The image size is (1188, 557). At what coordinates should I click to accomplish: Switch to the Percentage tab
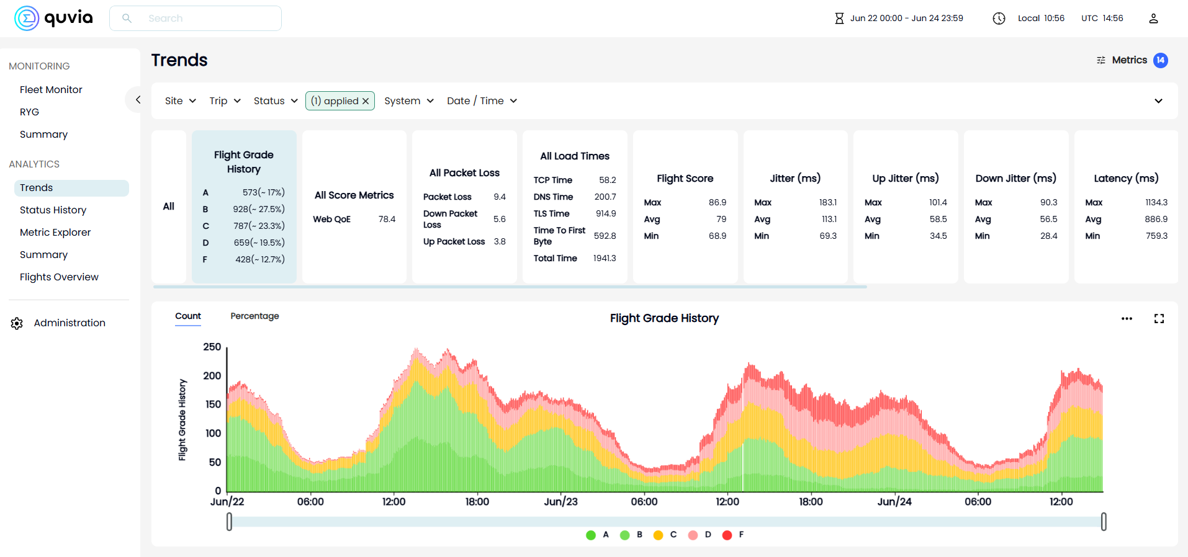[254, 316]
